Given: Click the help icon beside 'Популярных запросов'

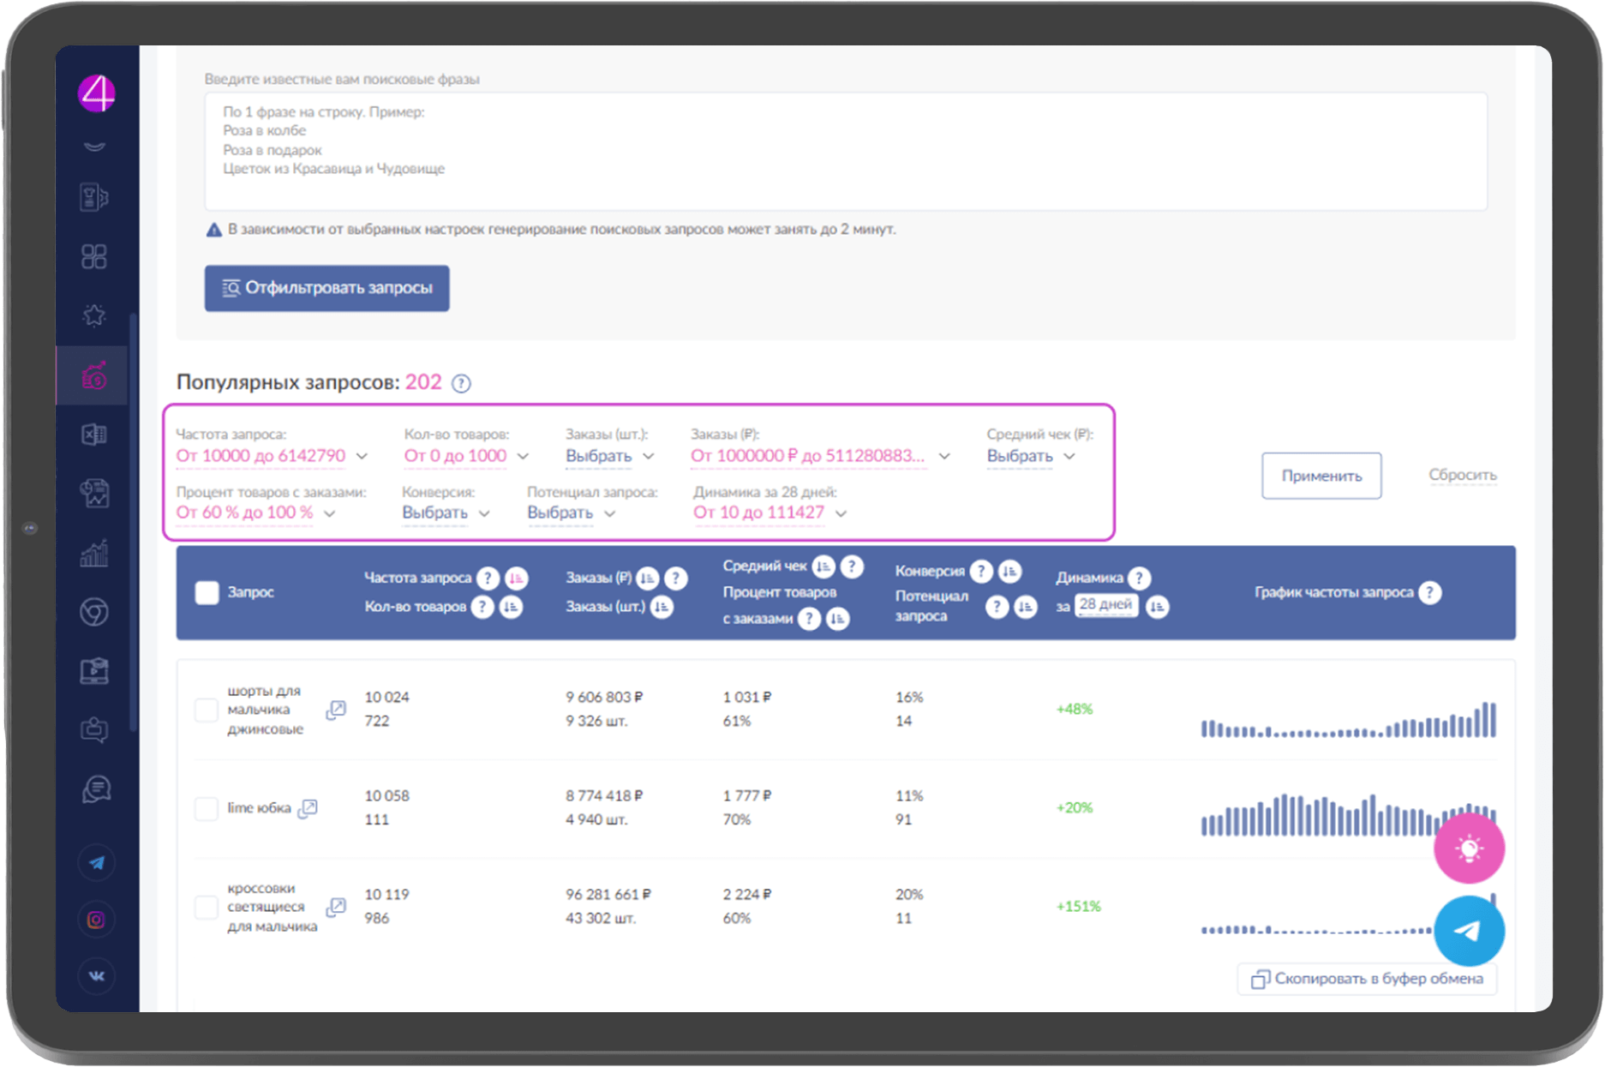Looking at the screenshot, I should pos(461,383).
